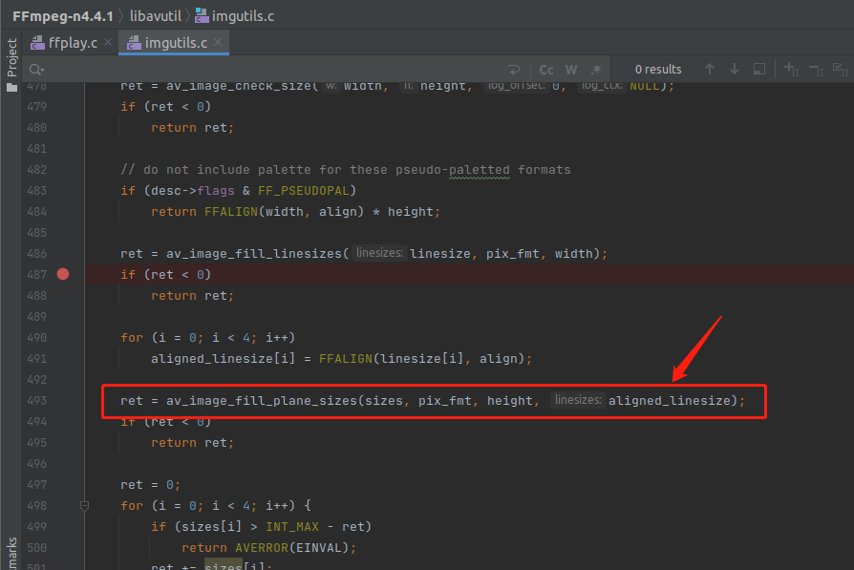
Task: Switch to the ffplay.c tab
Action: [x=73, y=43]
